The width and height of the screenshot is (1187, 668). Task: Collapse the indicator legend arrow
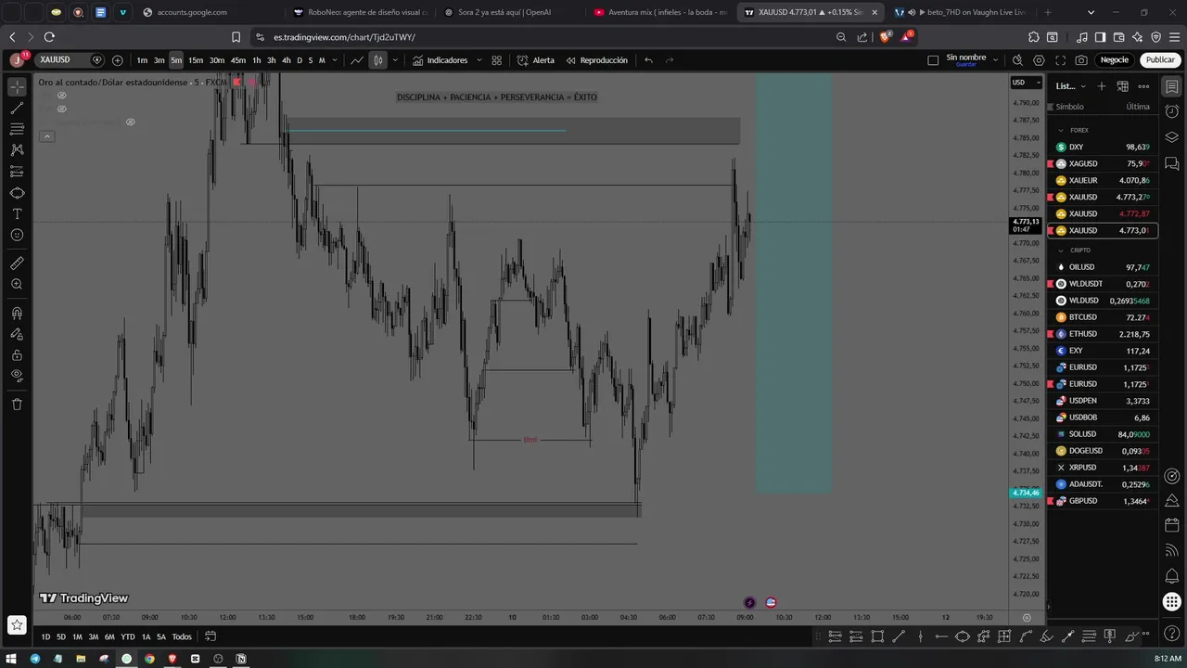click(x=46, y=136)
